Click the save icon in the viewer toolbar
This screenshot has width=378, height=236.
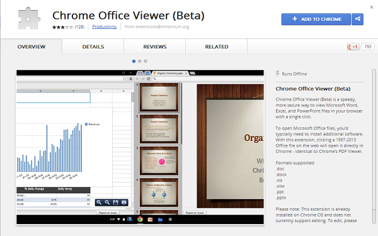coord(115,203)
